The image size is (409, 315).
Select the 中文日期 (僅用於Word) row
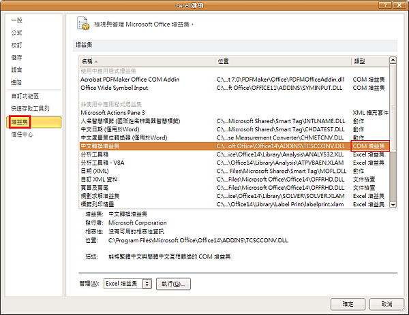234,129
